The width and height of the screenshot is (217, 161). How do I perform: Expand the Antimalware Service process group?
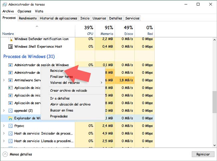(4, 80)
